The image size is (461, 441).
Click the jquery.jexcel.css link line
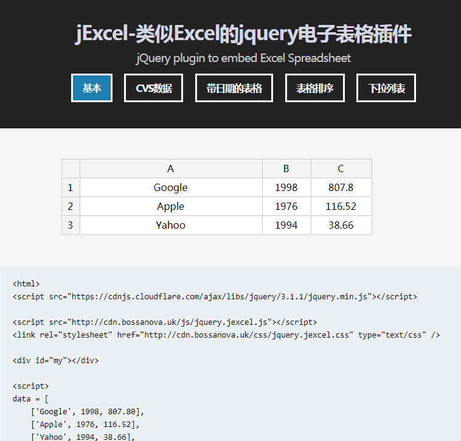point(226,335)
